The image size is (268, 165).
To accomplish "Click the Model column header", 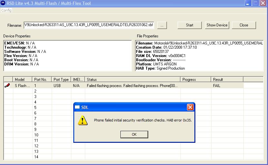I will coord(22,80).
